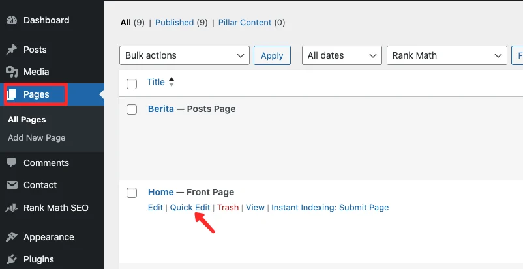Open Contact menu item
The image size is (523, 269).
[x=40, y=185]
